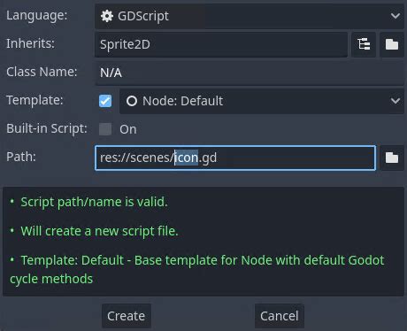Uncheck the Template checkbox
The width and height of the screenshot is (407, 331).
[105, 101]
